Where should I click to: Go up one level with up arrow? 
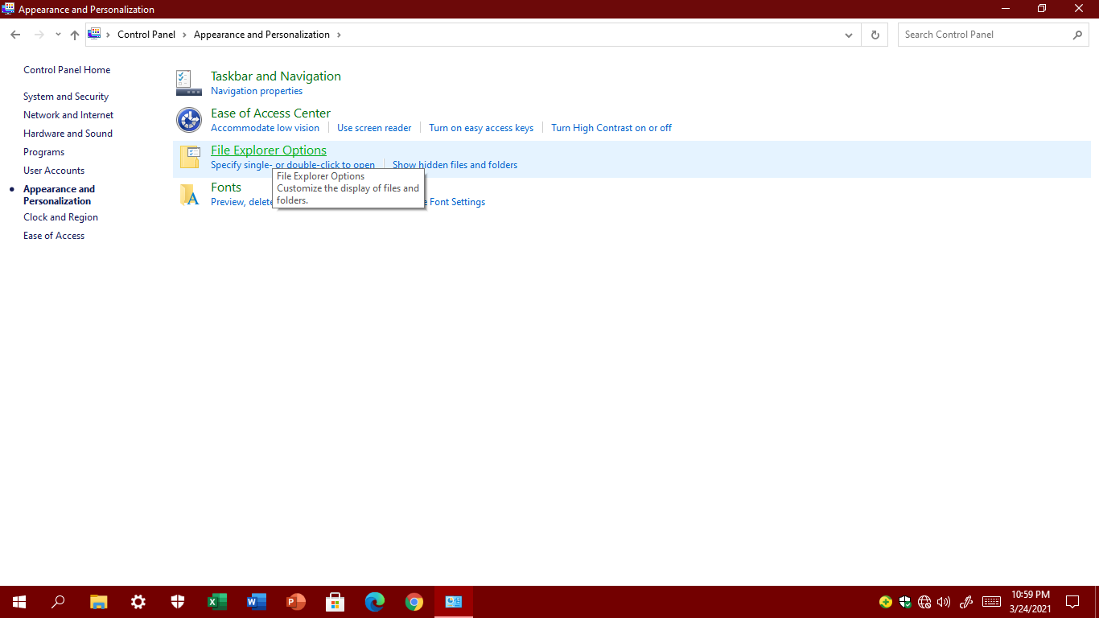tap(75, 35)
